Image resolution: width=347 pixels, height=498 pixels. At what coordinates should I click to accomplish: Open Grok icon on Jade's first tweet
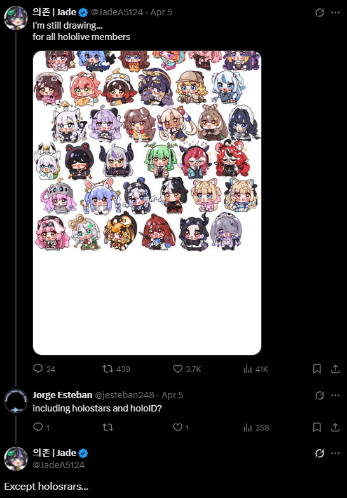pyautogui.click(x=320, y=12)
